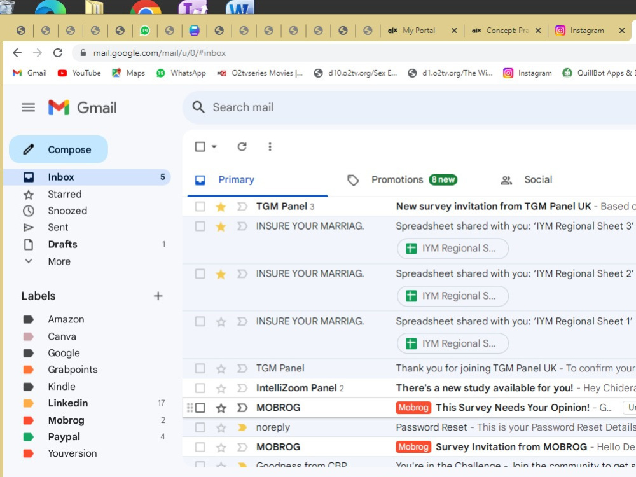
Task: Unstar the IYM Regional Sheet 3 email
Action: 221,226
